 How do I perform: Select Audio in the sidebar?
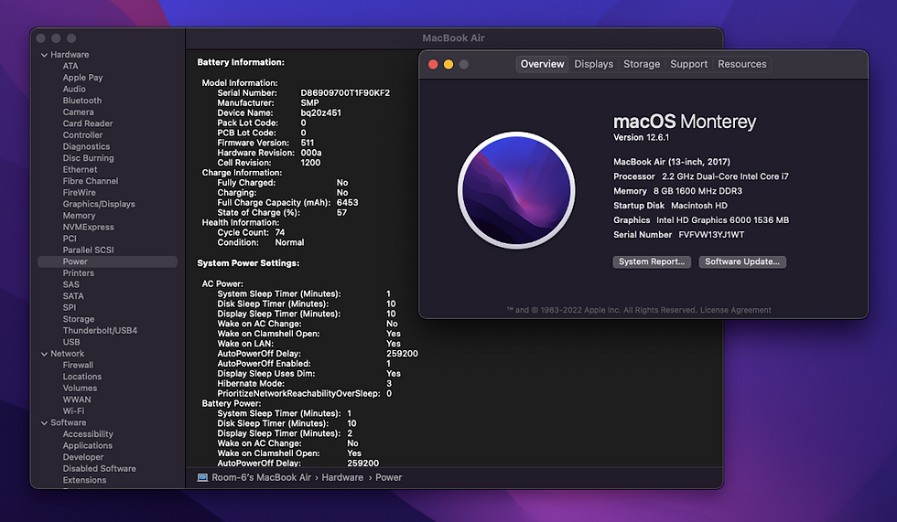tap(74, 89)
